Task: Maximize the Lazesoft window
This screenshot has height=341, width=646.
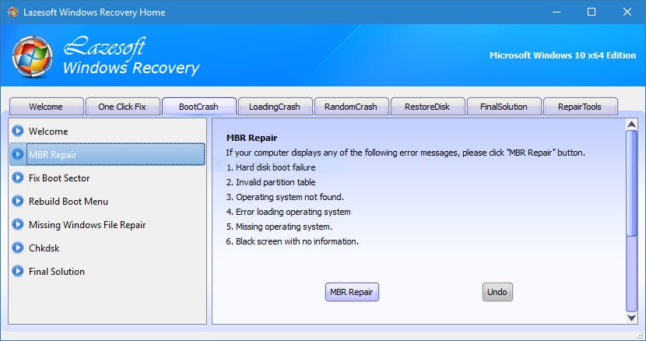Action: tap(592, 12)
